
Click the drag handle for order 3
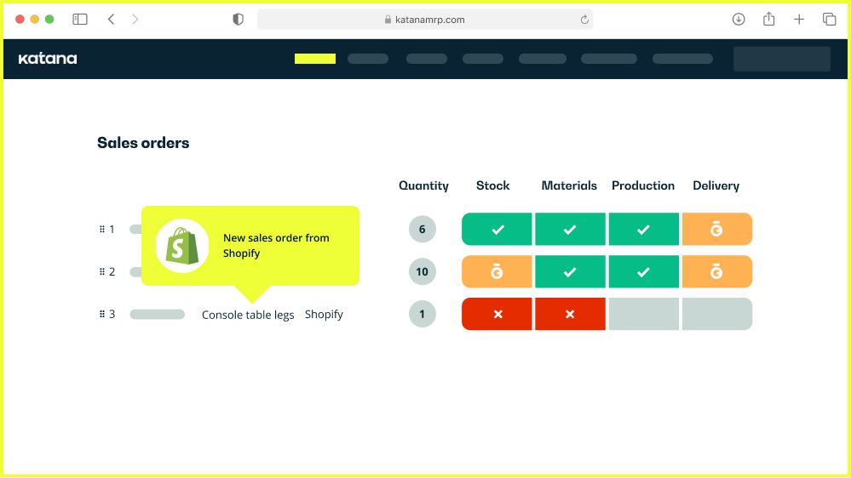click(102, 314)
